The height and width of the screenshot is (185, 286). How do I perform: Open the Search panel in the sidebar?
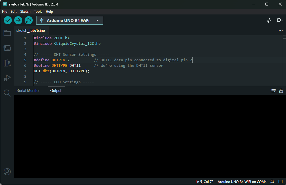tap(7, 93)
